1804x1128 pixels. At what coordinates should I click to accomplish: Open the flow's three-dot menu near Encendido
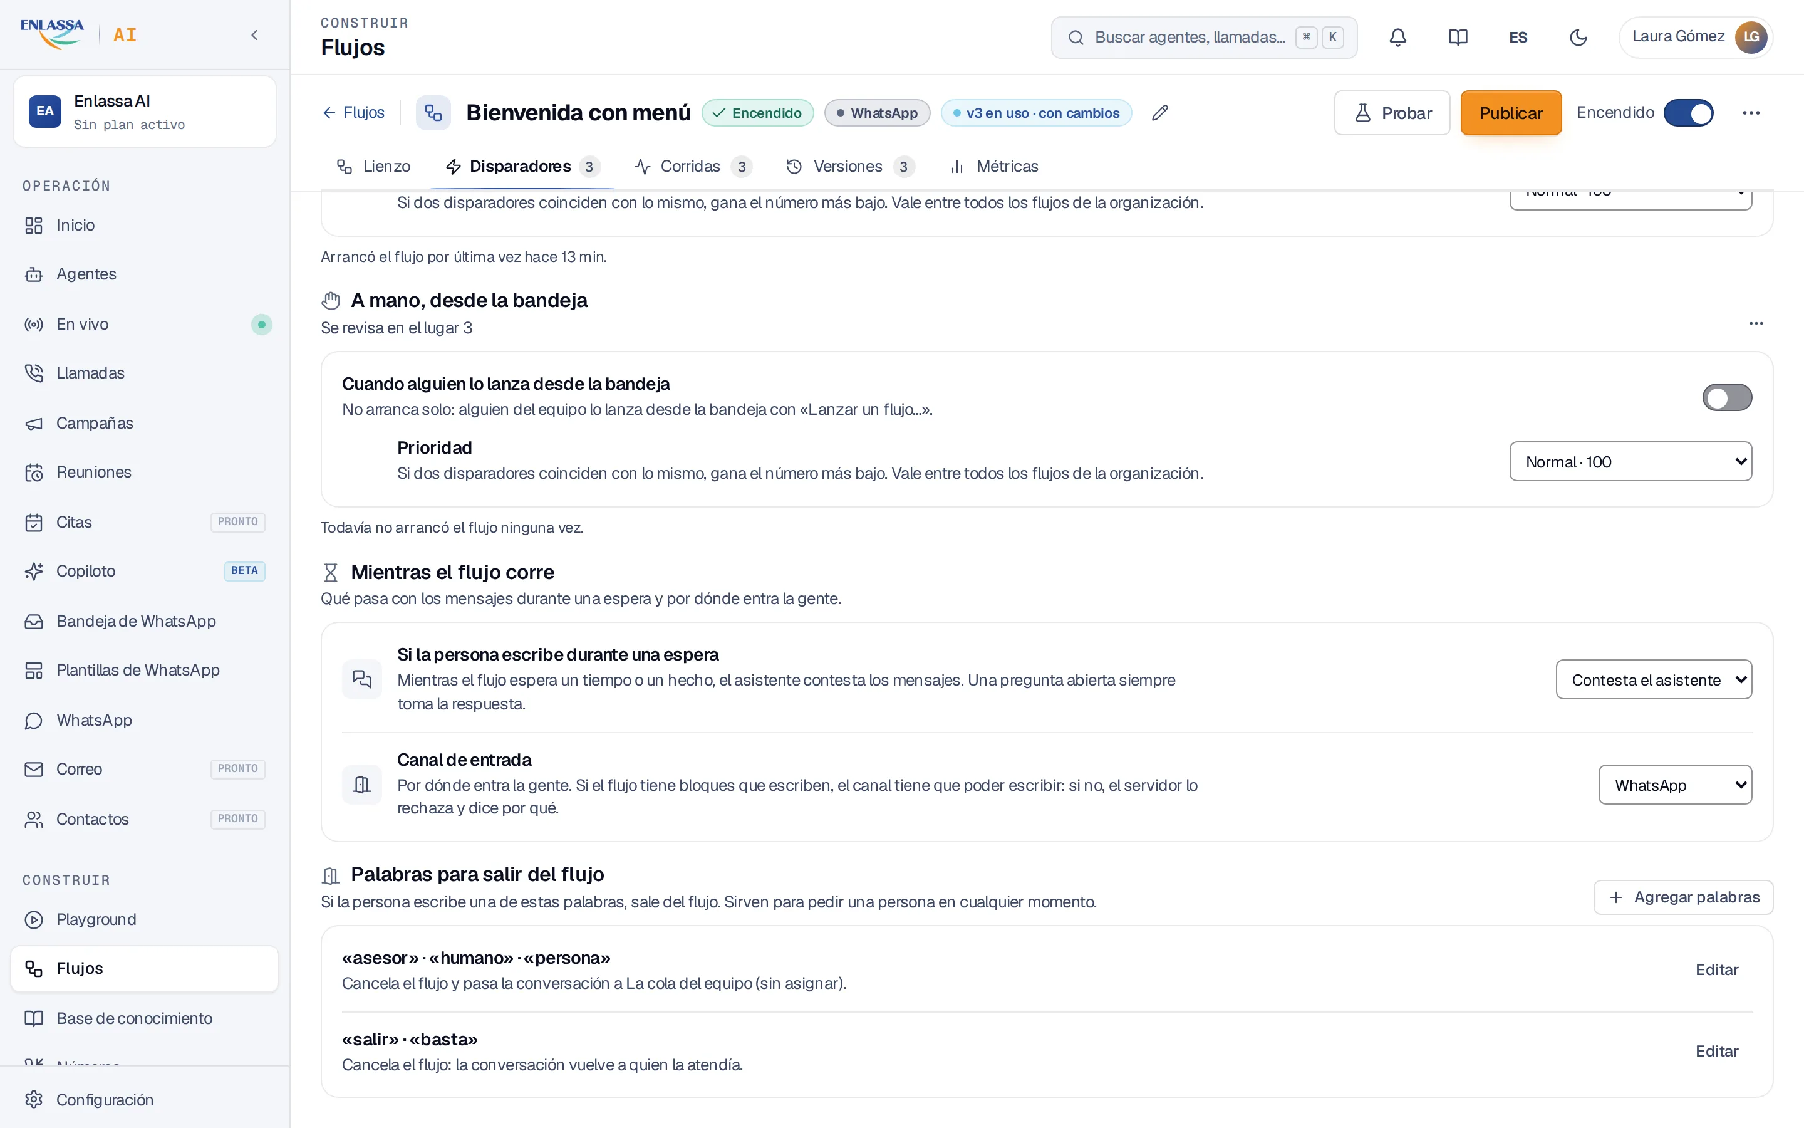click(1751, 113)
